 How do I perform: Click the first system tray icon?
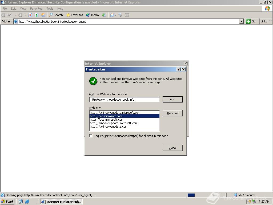[x=249, y=202]
